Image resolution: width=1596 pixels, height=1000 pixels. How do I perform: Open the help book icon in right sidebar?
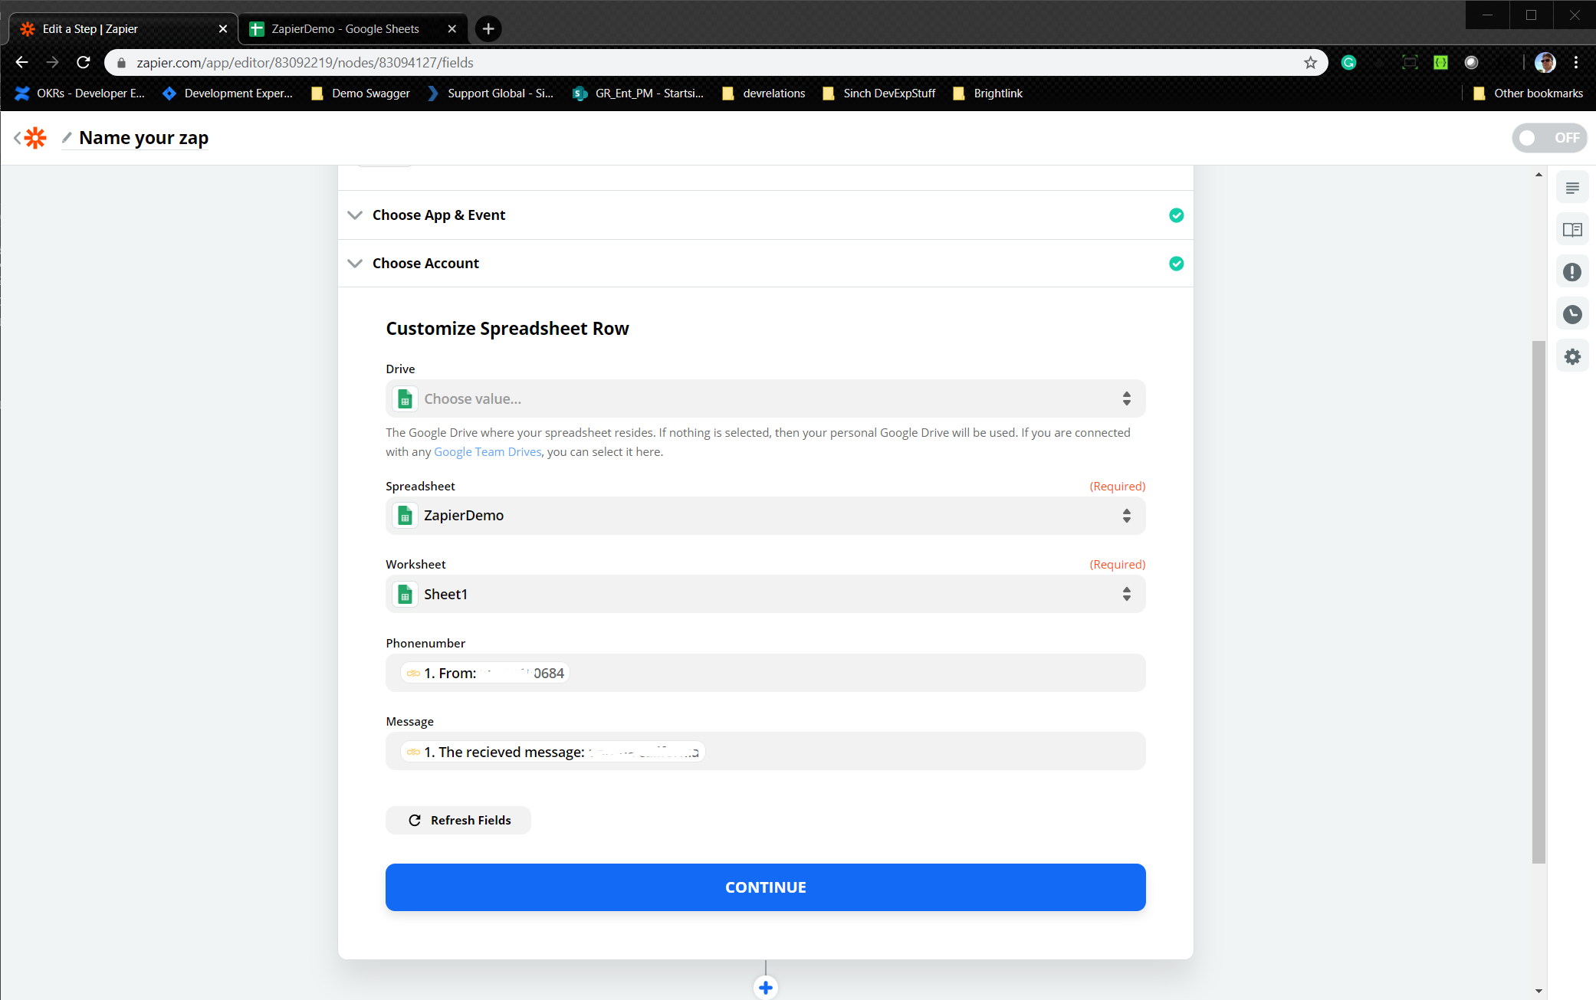(1572, 230)
